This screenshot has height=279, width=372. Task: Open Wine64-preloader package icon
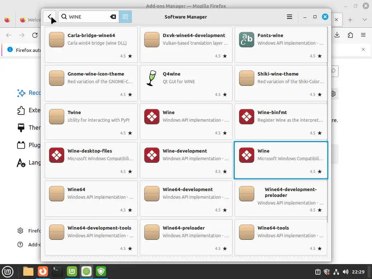click(x=152, y=232)
